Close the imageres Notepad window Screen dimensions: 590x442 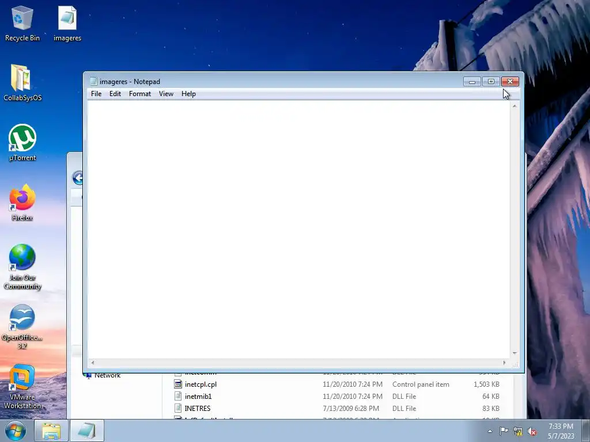(510, 82)
